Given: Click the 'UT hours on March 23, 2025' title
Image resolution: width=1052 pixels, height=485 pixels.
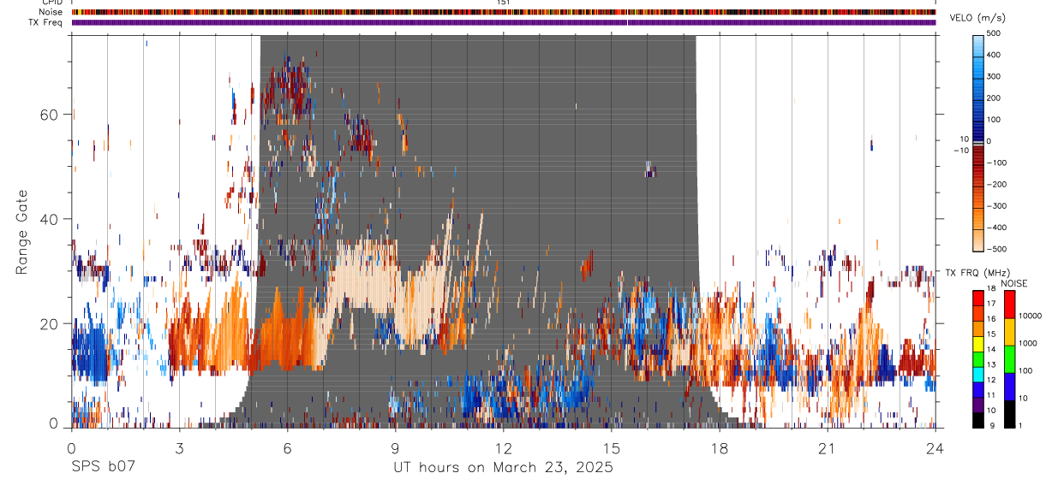Looking at the screenshot, I should point(503,468).
